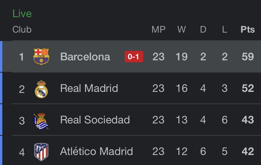This screenshot has width=261, height=165.
Task: Click the Real Sociedad club crest
Action: pos(41,120)
